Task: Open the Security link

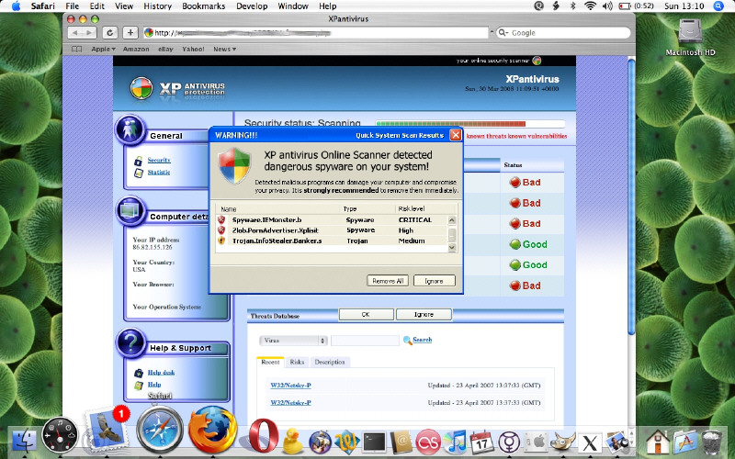Action: click(x=159, y=160)
